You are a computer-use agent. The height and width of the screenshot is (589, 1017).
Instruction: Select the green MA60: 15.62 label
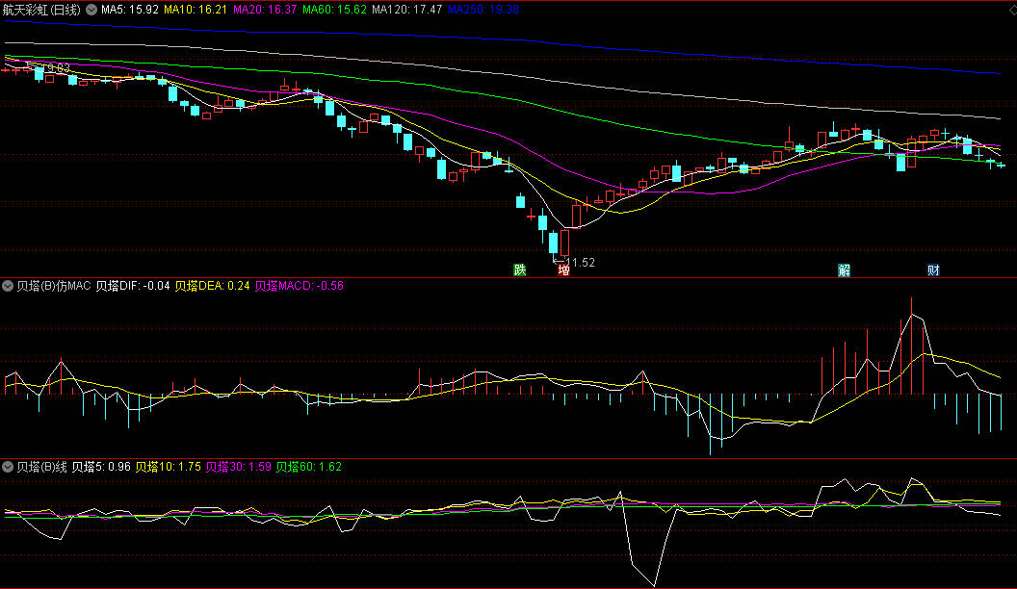[334, 10]
